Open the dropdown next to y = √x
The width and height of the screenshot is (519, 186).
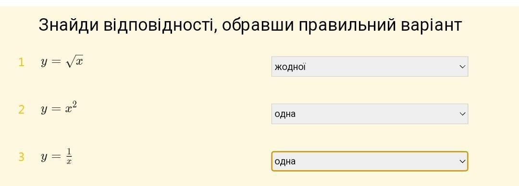point(370,67)
